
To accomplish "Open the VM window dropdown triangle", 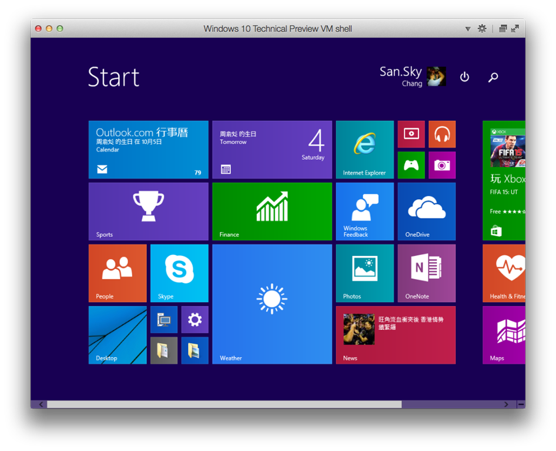I will pos(468,29).
